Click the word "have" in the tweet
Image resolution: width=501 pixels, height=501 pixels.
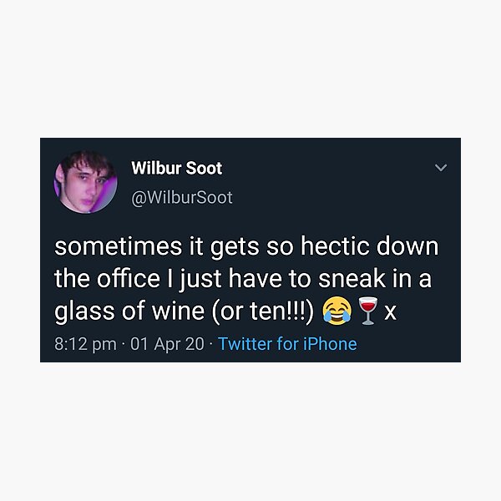(255, 278)
